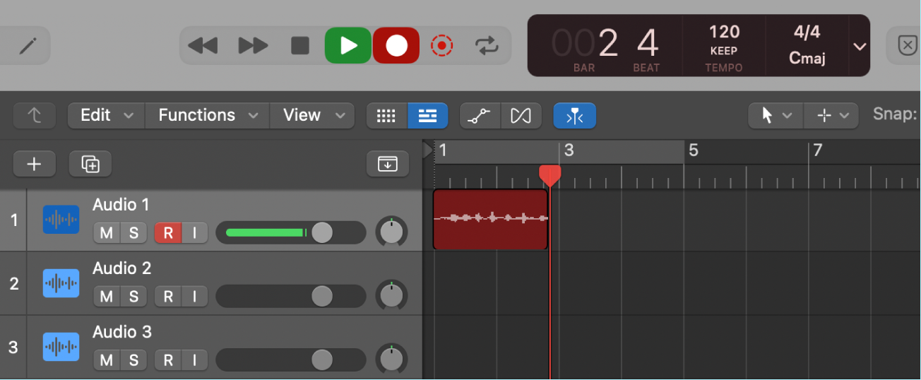Mute Audio 3 track
This screenshot has width=921, height=380.
(107, 360)
